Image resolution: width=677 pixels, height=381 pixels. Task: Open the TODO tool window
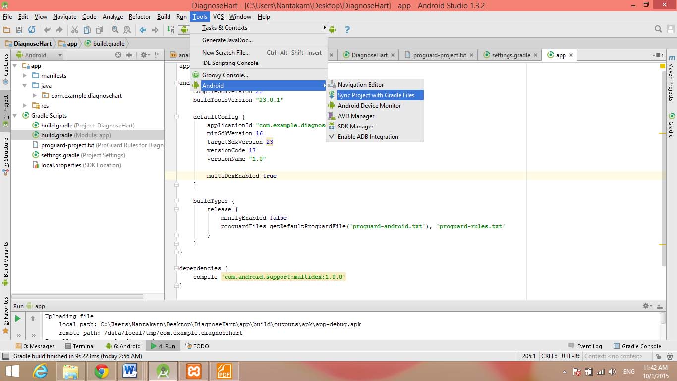point(197,346)
